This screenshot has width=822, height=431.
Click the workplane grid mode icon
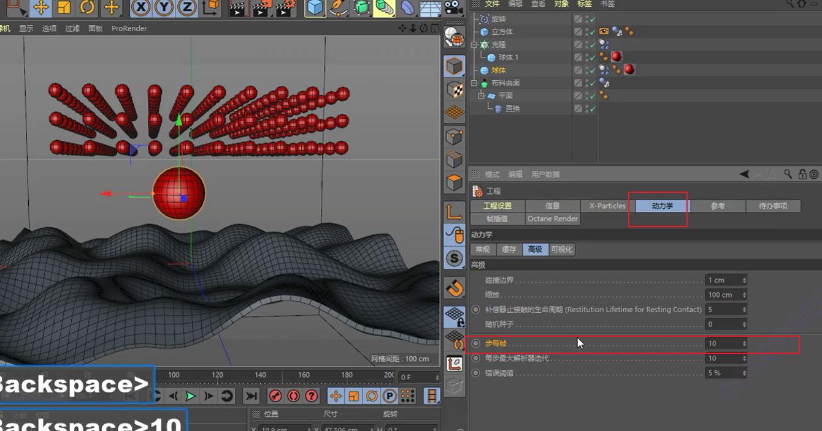point(455,112)
